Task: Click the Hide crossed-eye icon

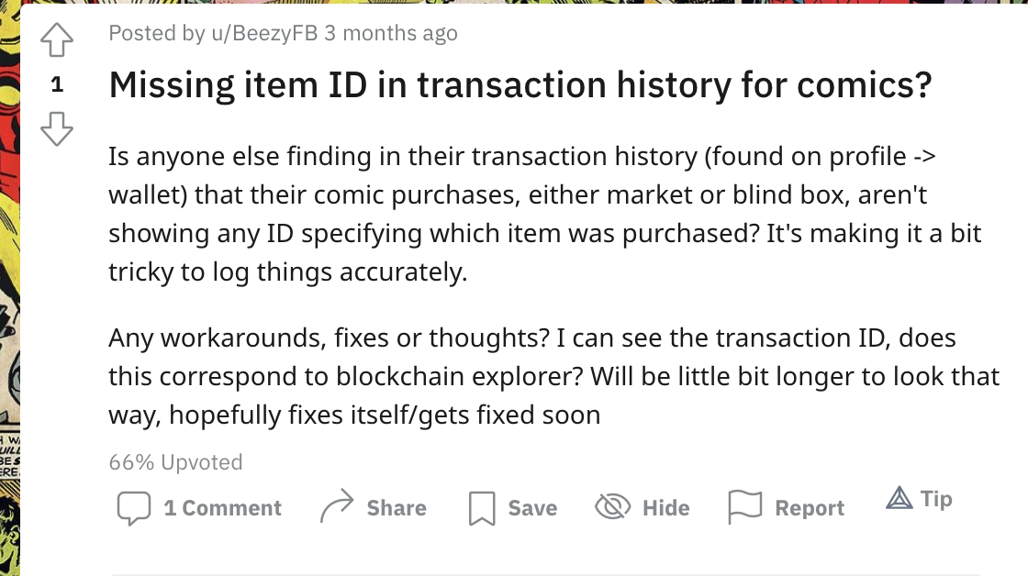Action: 613,506
